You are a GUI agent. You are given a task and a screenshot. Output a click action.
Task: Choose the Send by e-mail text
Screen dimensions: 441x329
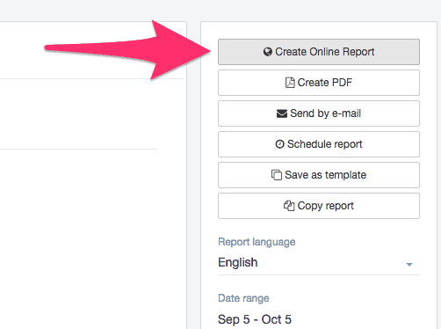coord(325,113)
